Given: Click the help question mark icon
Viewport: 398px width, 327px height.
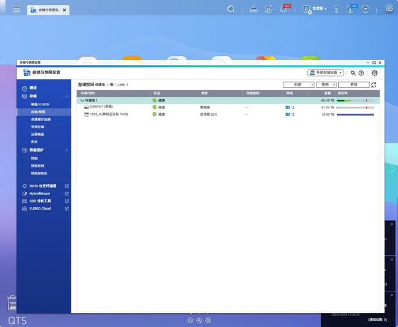Looking at the screenshot, I should pos(361,73).
